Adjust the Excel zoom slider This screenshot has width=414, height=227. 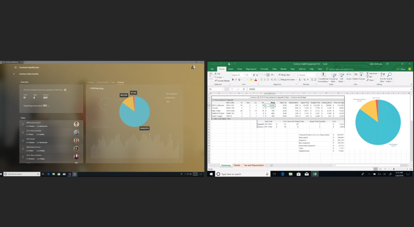click(394, 169)
